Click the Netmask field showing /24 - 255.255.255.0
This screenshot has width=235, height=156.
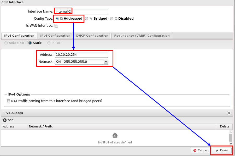(79, 62)
